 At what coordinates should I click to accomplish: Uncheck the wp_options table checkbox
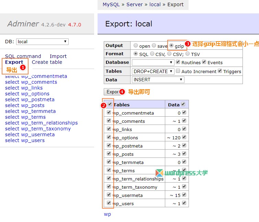pyautogui.click(x=109, y=137)
